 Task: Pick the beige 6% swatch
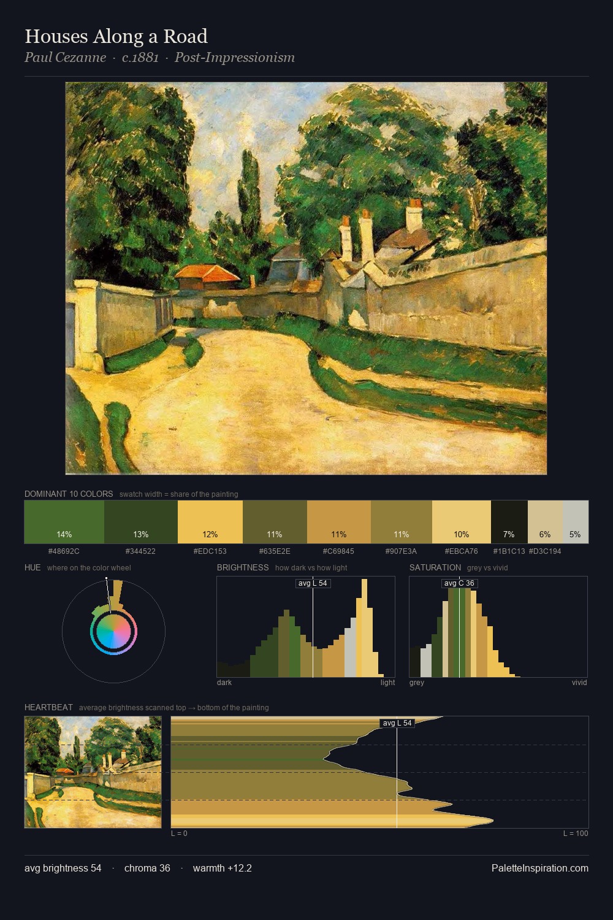pyautogui.click(x=545, y=522)
